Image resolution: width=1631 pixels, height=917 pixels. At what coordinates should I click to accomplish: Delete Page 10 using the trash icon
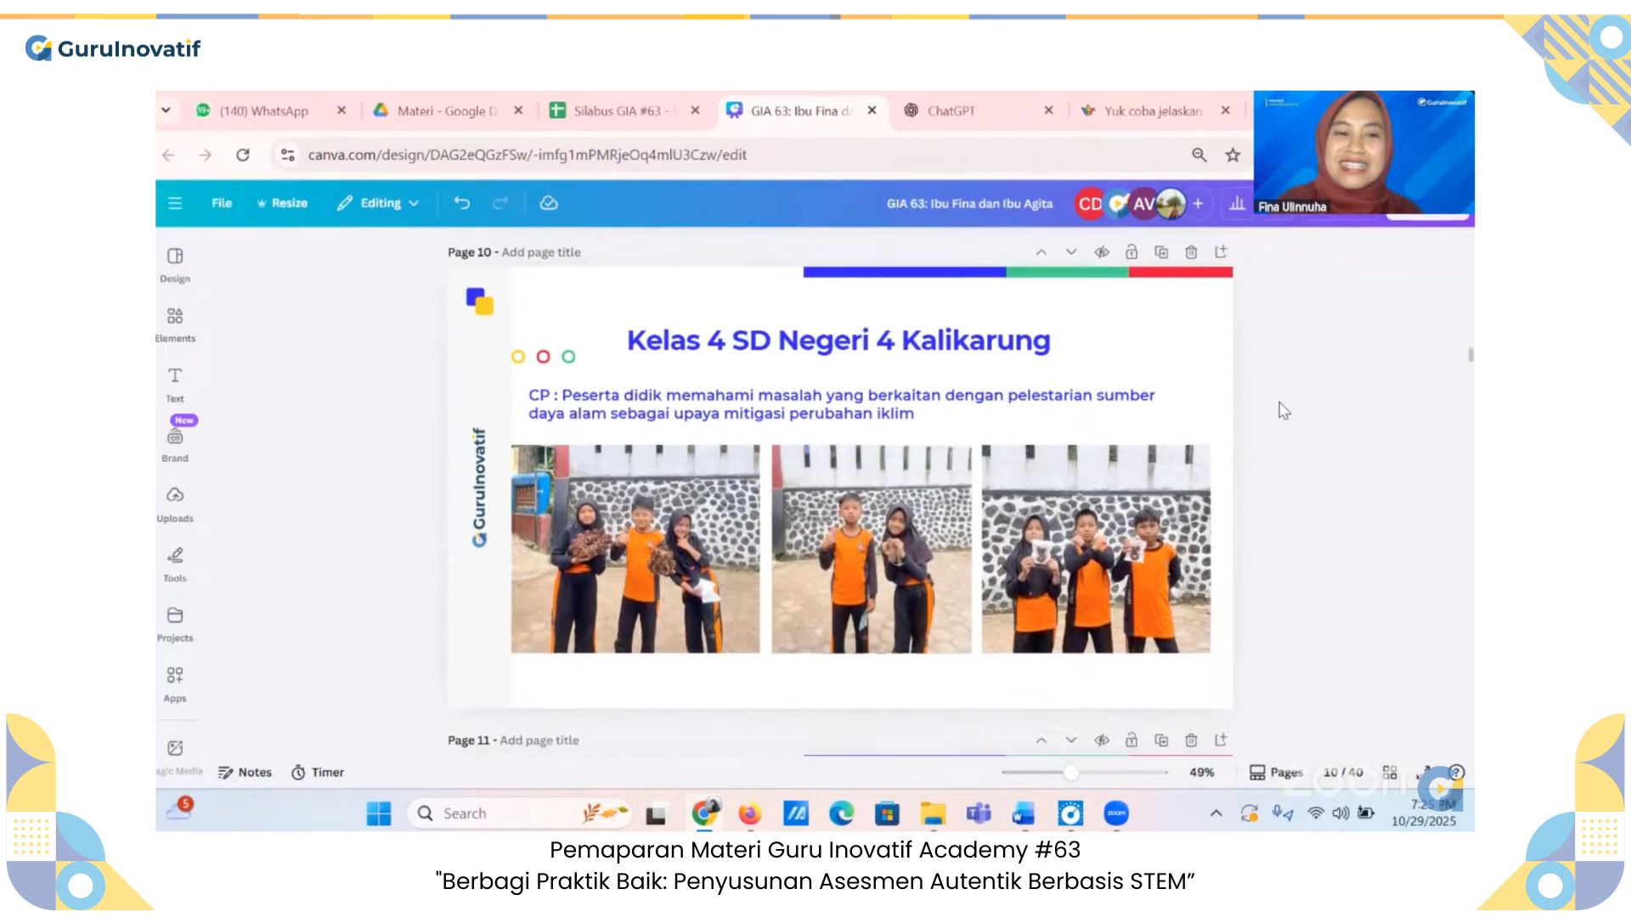click(1190, 251)
